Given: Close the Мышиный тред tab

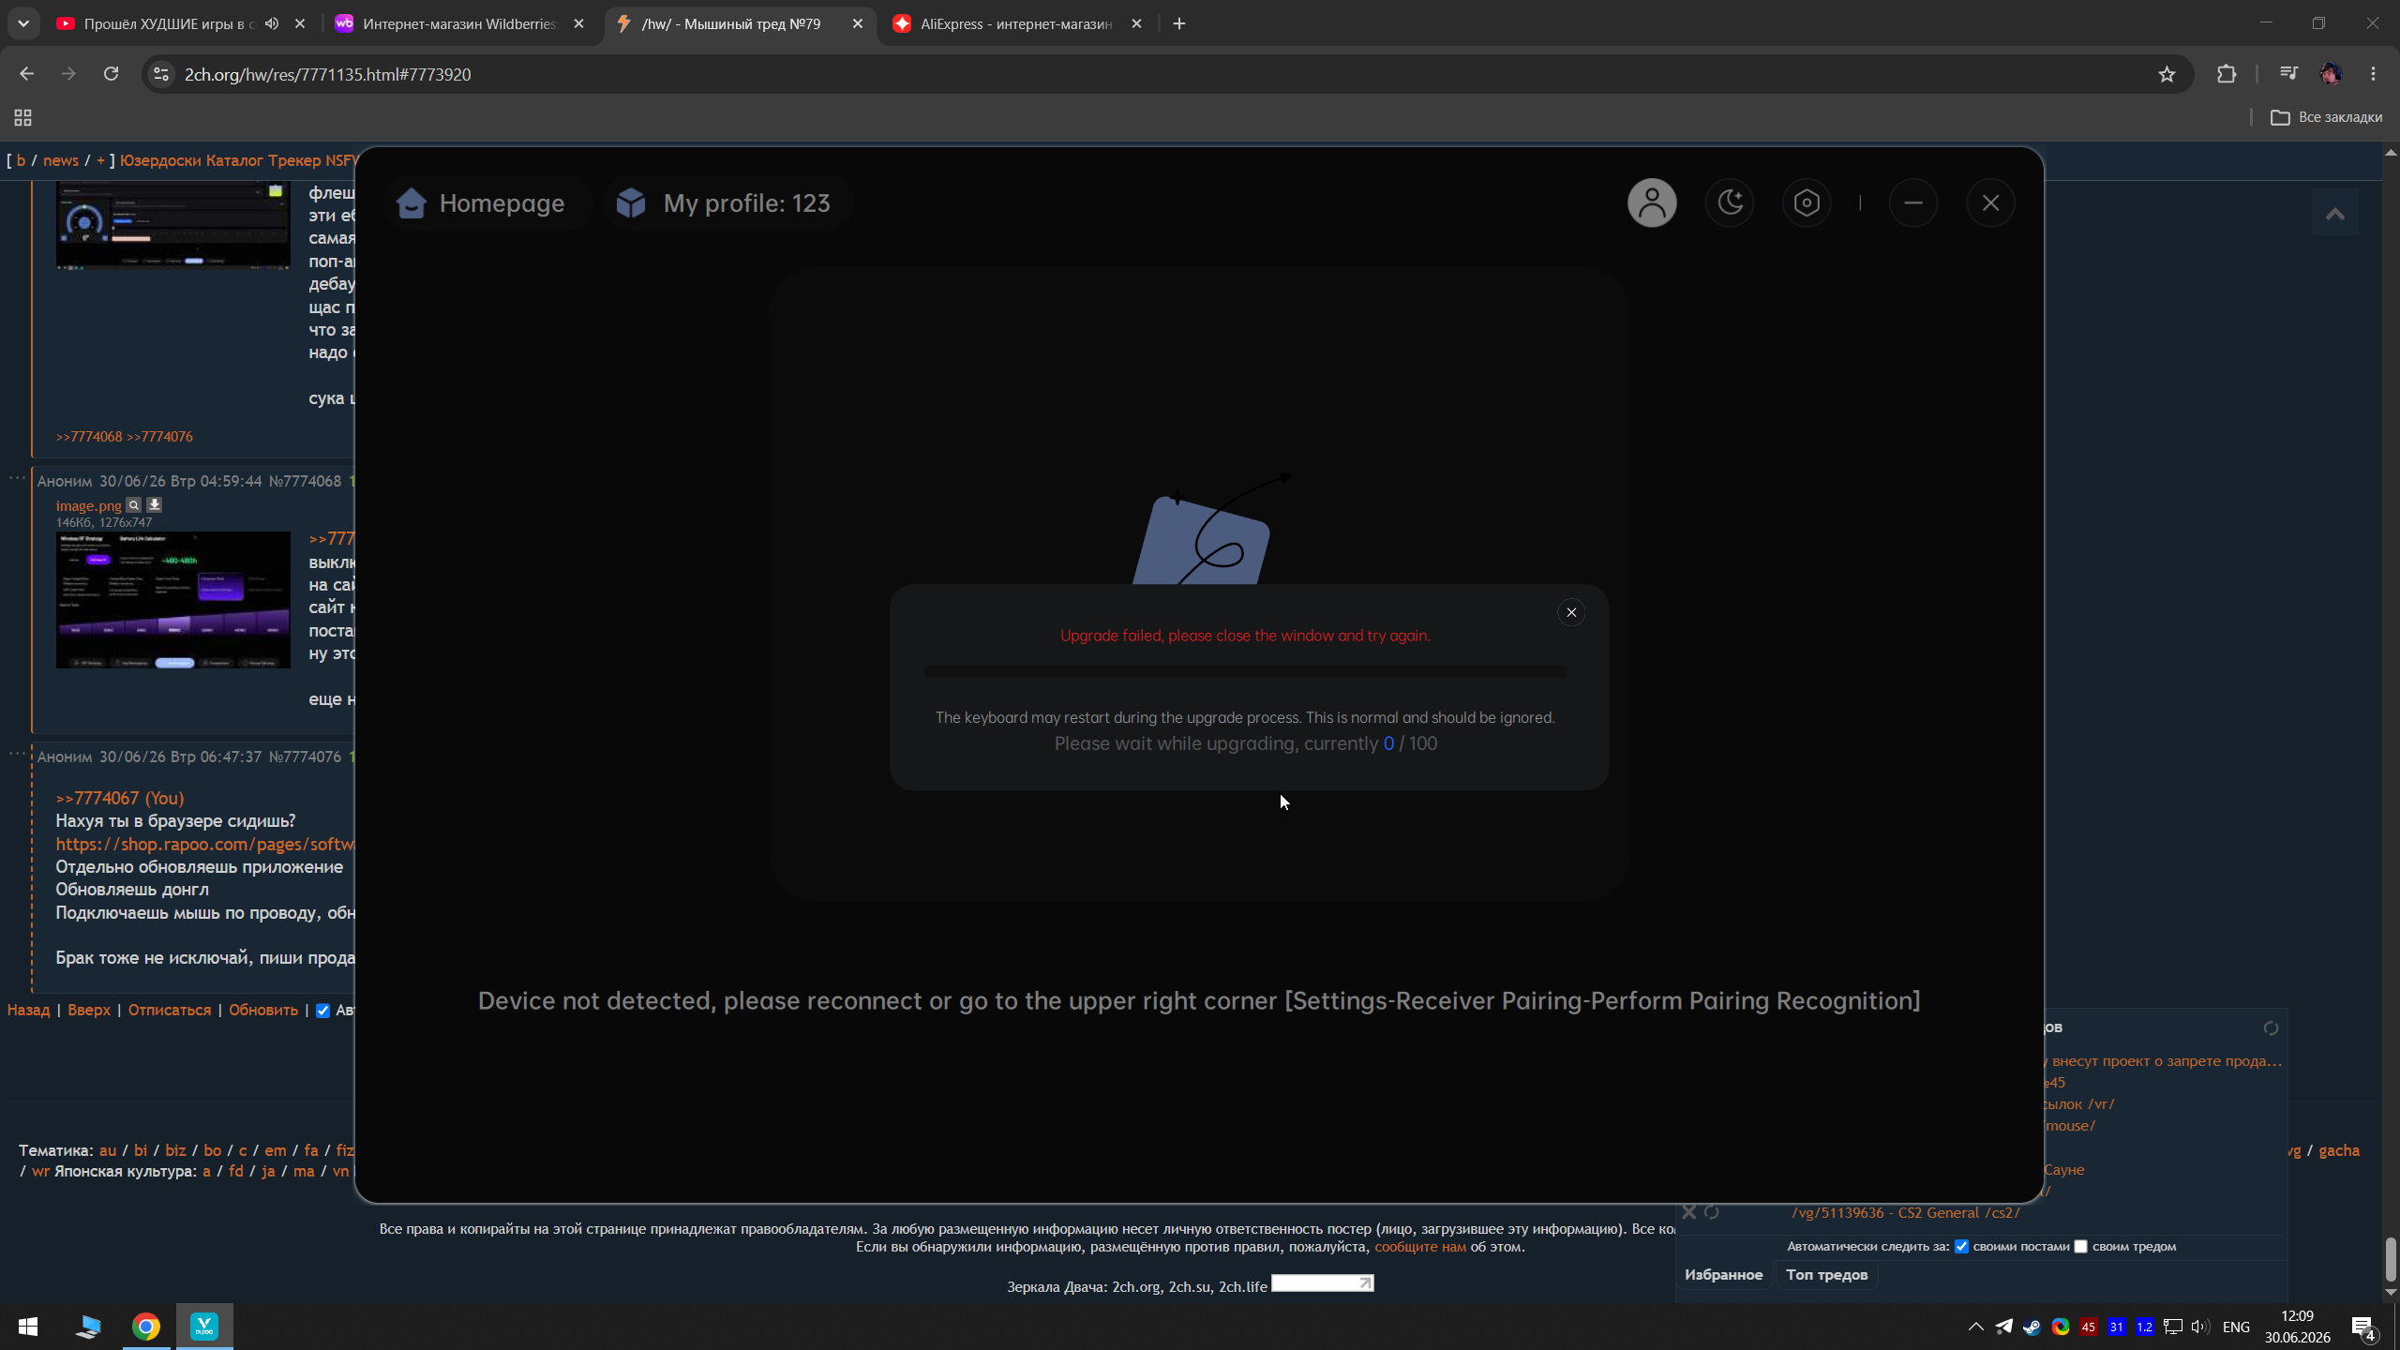Looking at the screenshot, I should pyautogui.click(x=857, y=24).
